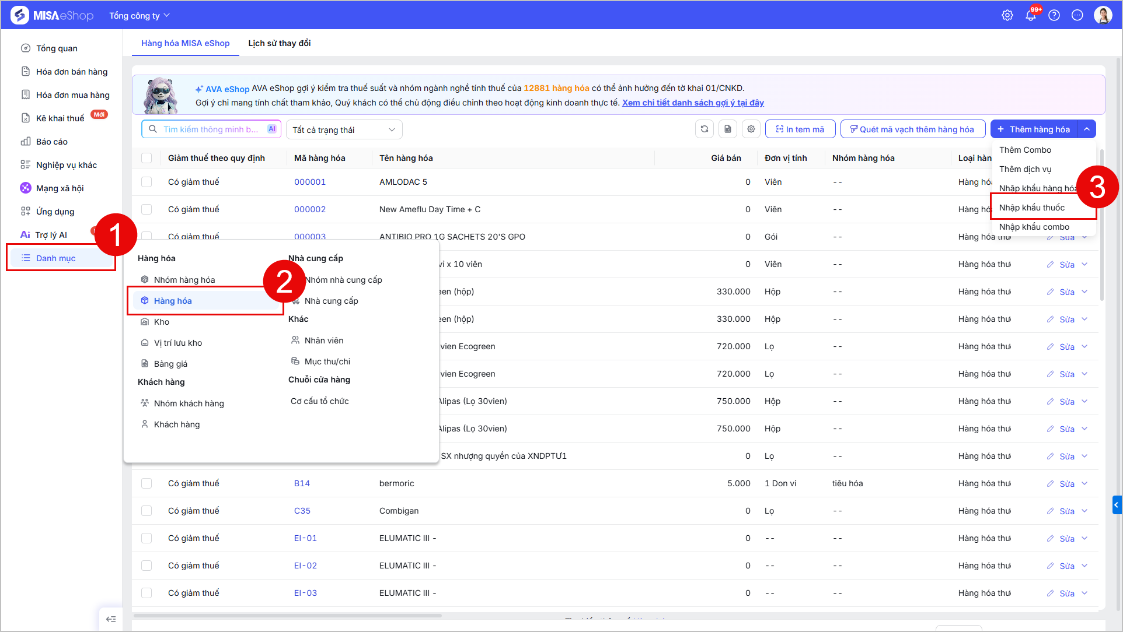This screenshot has height=632, width=1123.
Task: Open the Tổng công ty branch dropdown
Action: pos(139,16)
